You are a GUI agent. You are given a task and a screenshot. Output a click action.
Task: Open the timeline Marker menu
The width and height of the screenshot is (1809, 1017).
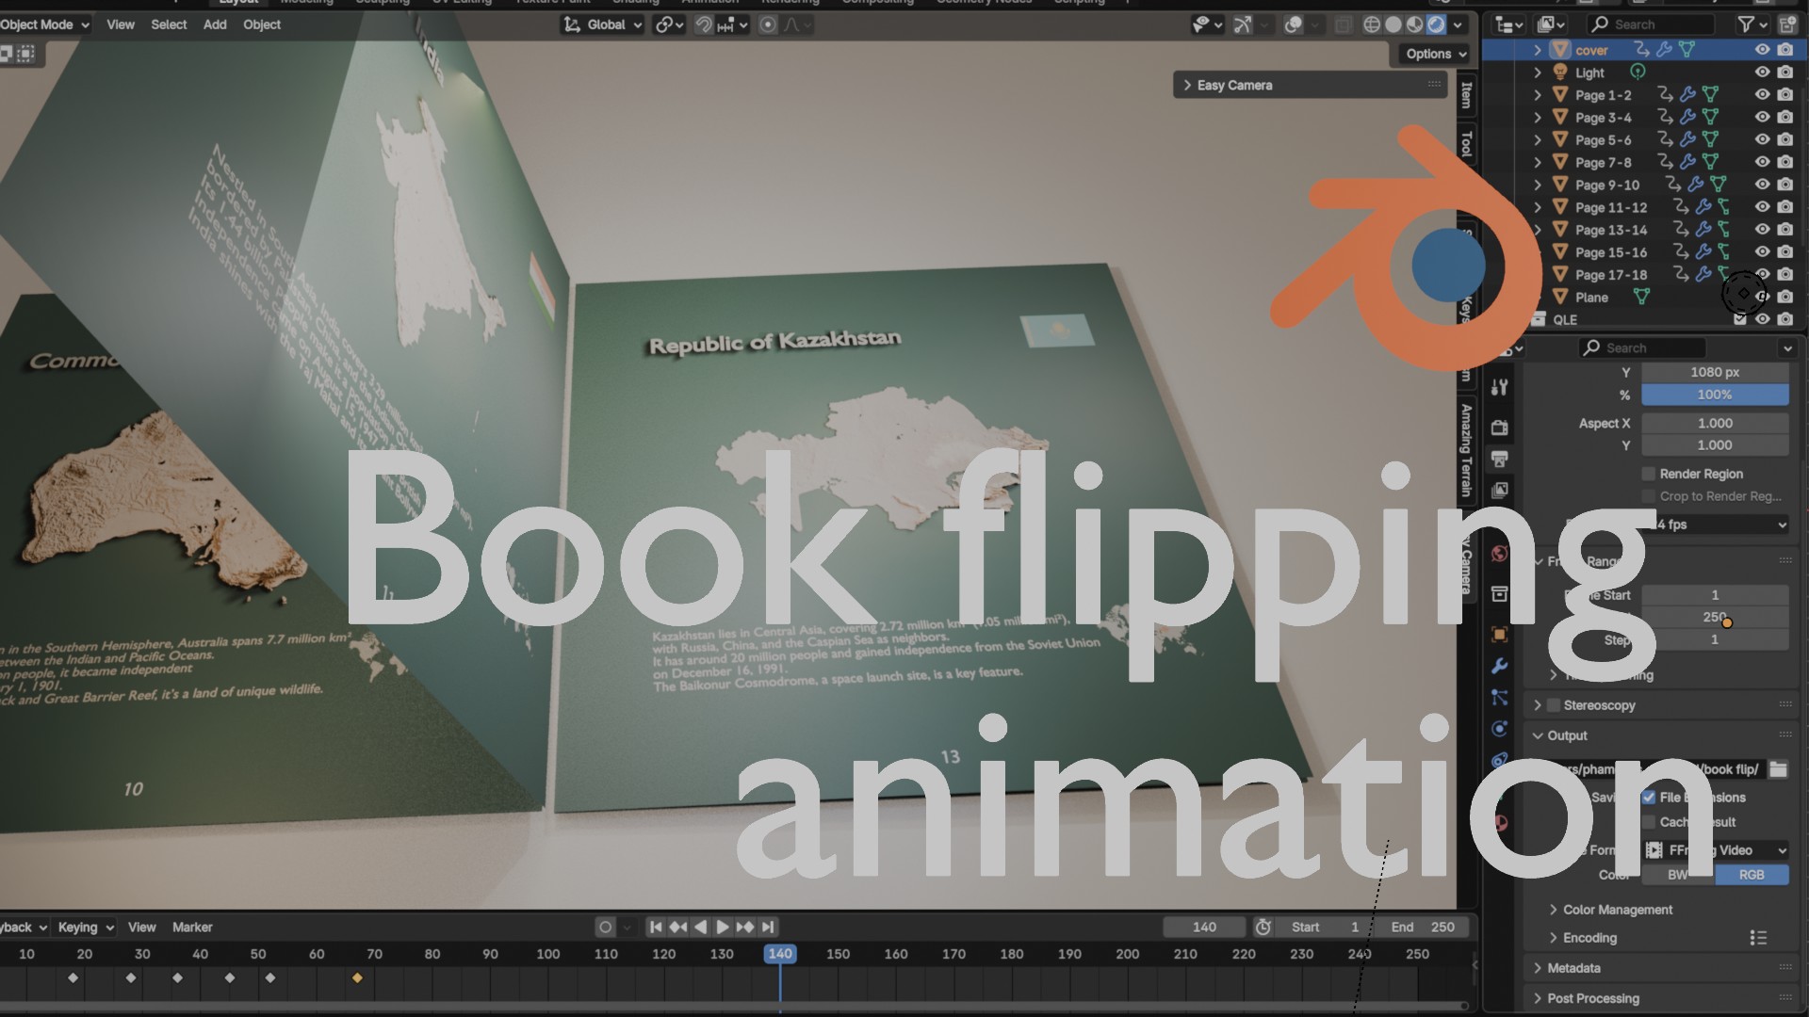pyautogui.click(x=192, y=928)
